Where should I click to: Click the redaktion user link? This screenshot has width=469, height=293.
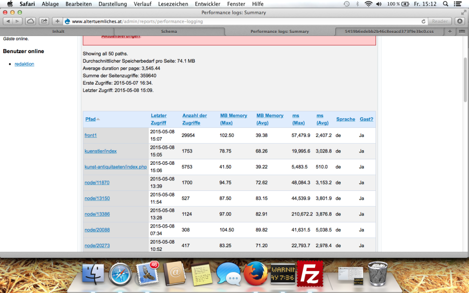(x=24, y=64)
